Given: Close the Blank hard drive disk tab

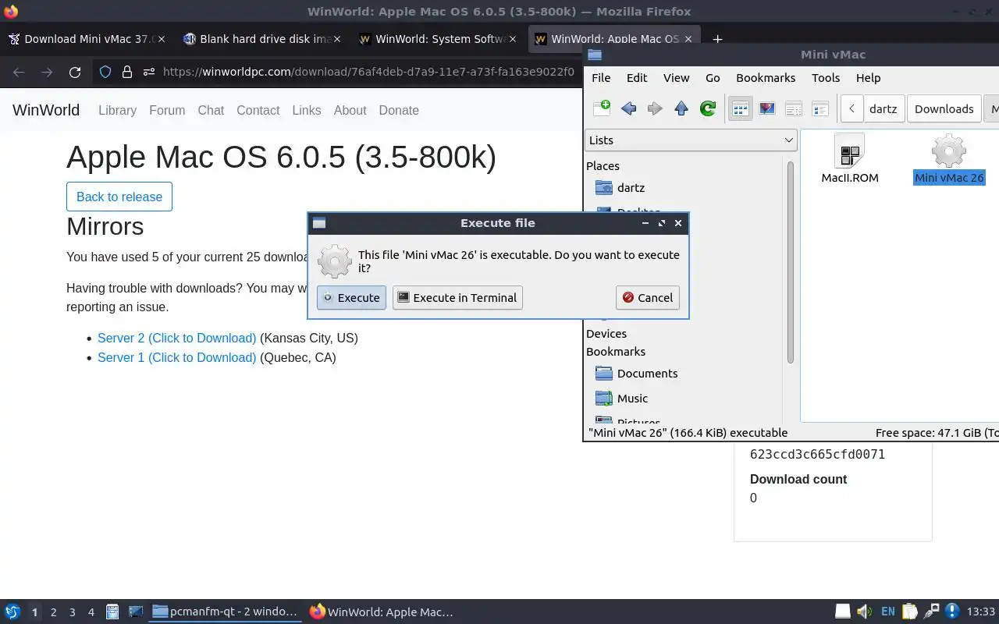Looking at the screenshot, I should coord(337,39).
